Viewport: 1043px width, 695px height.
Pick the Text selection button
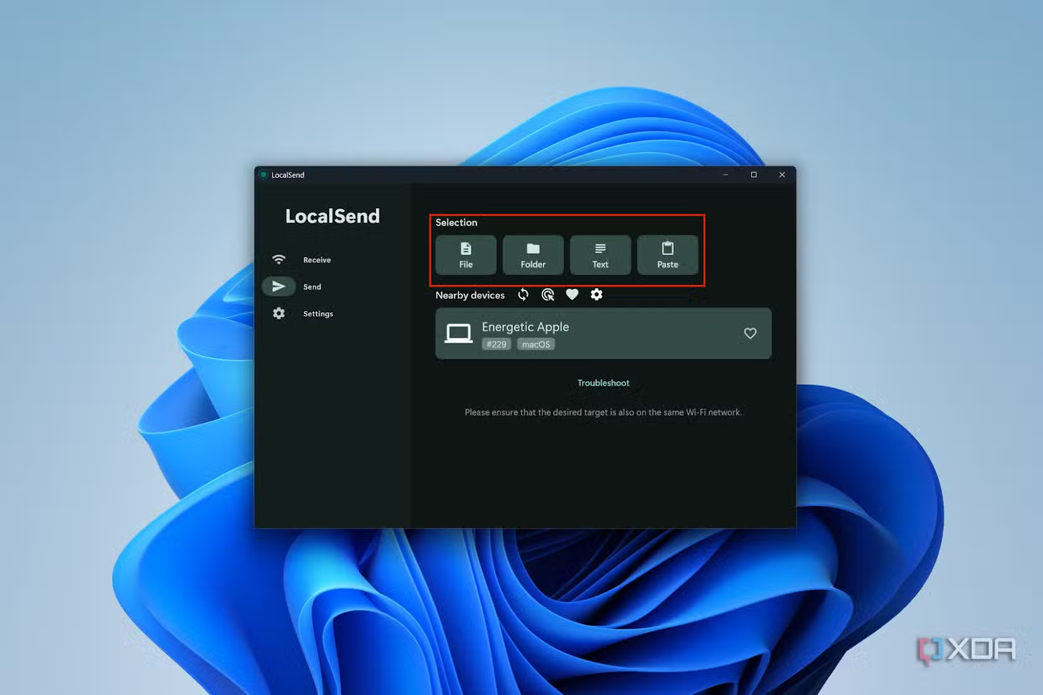(x=600, y=255)
